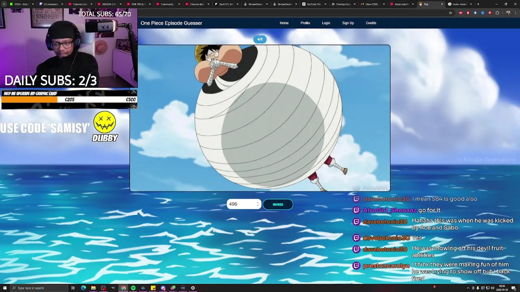Open the Login link

(x=326, y=23)
